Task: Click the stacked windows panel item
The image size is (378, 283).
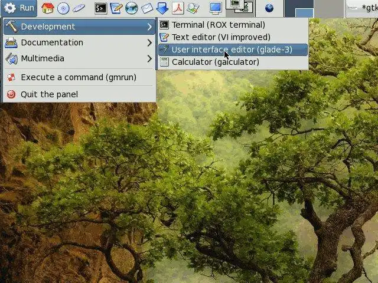Action: click(240, 8)
